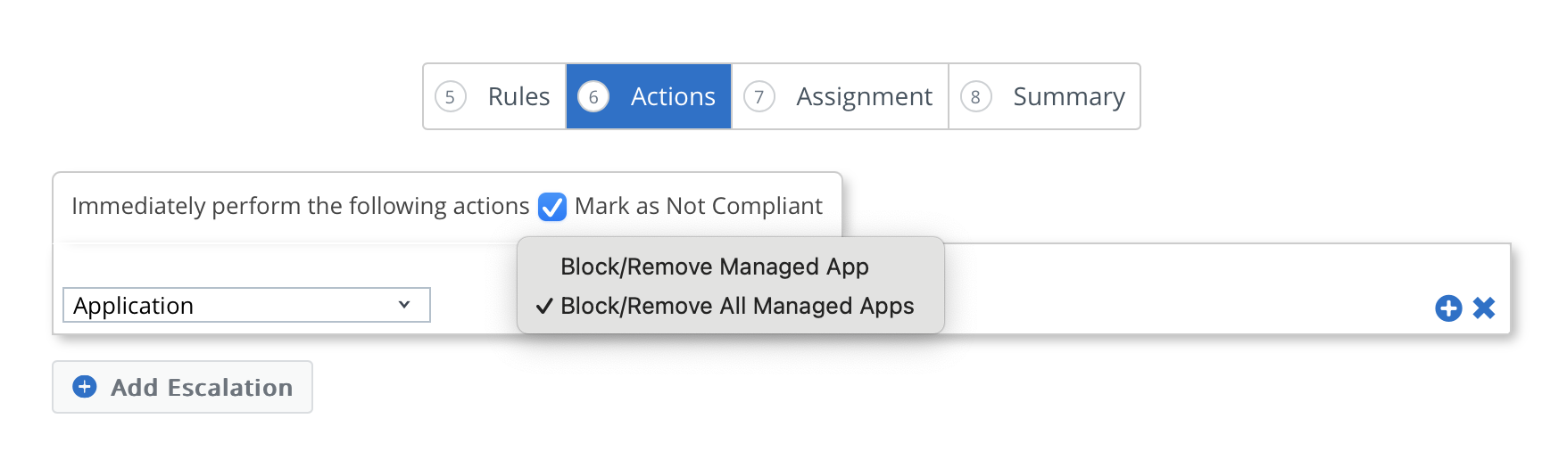Open the Application dropdown
1542x460 pixels.
[x=246, y=305]
